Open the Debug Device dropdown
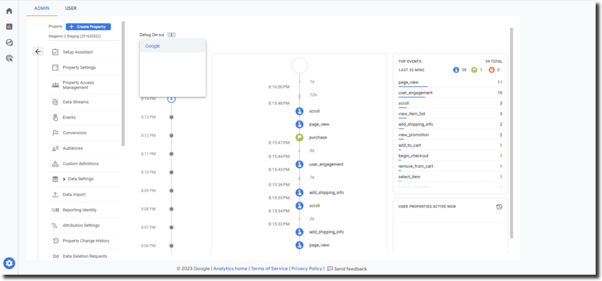 coord(170,35)
